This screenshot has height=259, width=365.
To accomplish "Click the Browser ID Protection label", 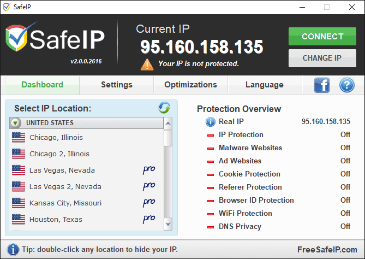I will click(x=256, y=200).
